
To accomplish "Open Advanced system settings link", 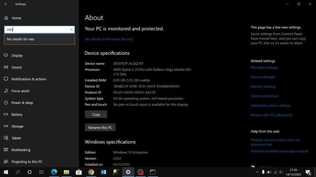I will [271, 106].
